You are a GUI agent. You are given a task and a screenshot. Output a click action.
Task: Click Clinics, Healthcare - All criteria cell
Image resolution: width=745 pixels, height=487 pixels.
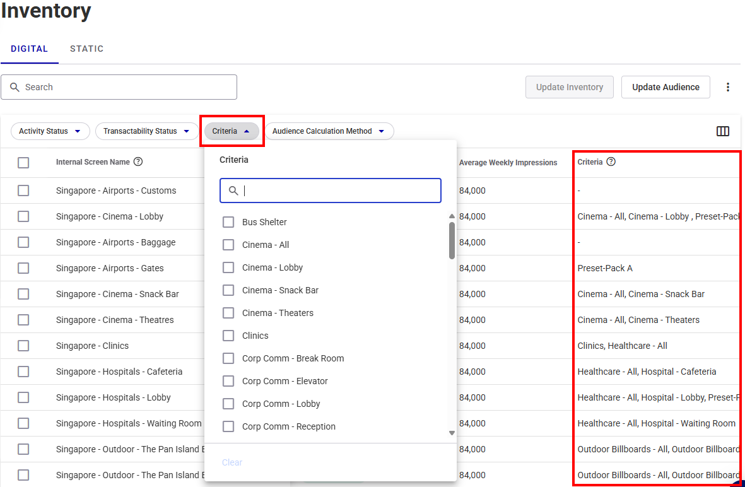(x=622, y=346)
